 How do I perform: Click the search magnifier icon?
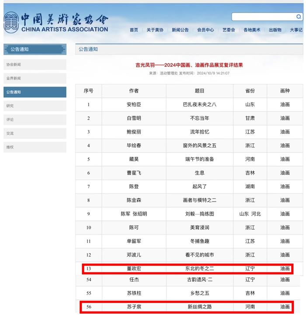pyautogui.click(x=299, y=17)
